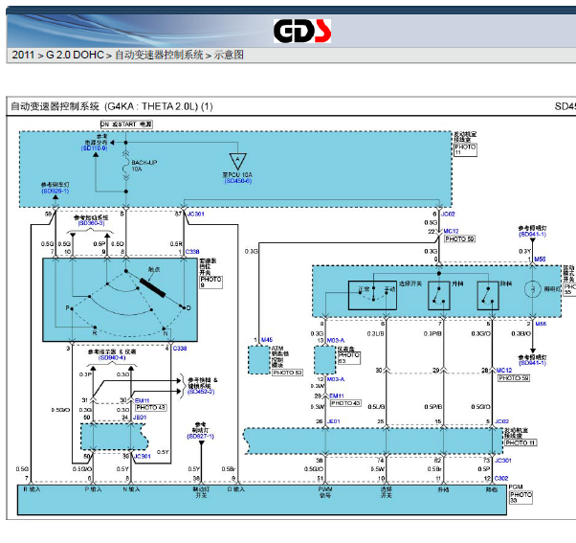Click the triangle A connector symbol
This screenshot has height=543, width=576.
(x=237, y=162)
